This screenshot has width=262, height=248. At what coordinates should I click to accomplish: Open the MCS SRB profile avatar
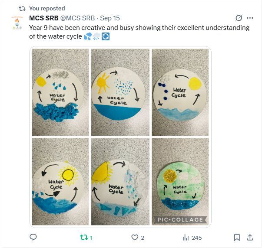click(16, 23)
